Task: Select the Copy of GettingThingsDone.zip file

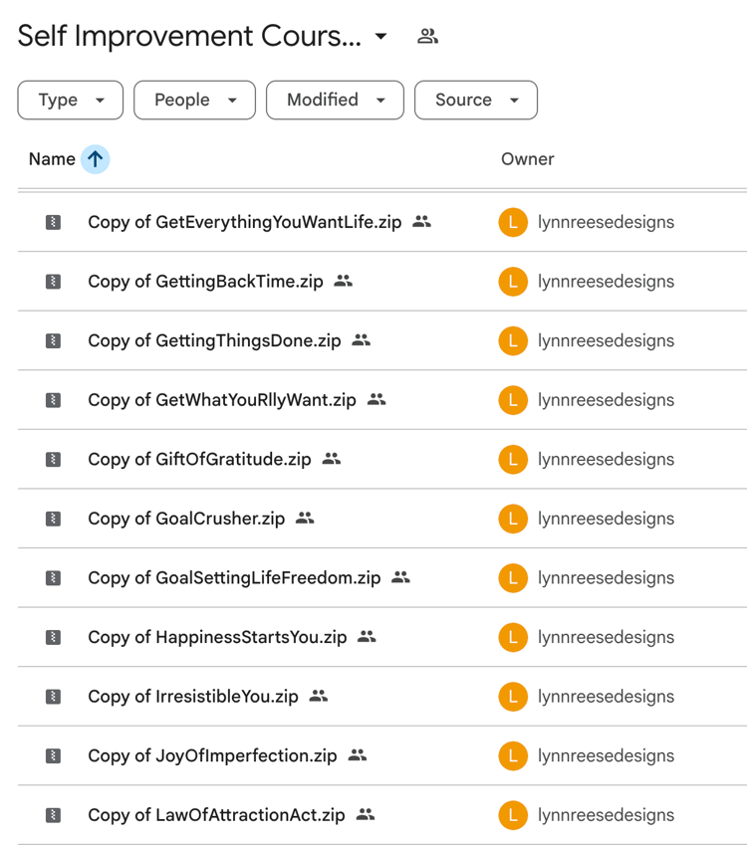Action: pos(214,340)
